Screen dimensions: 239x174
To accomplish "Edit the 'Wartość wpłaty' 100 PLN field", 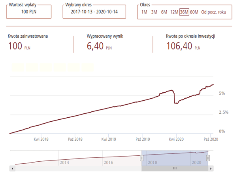I will [29, 12].
